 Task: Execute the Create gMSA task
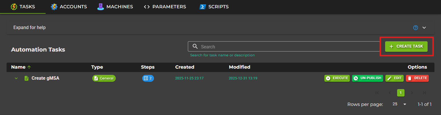click(337, 78)
